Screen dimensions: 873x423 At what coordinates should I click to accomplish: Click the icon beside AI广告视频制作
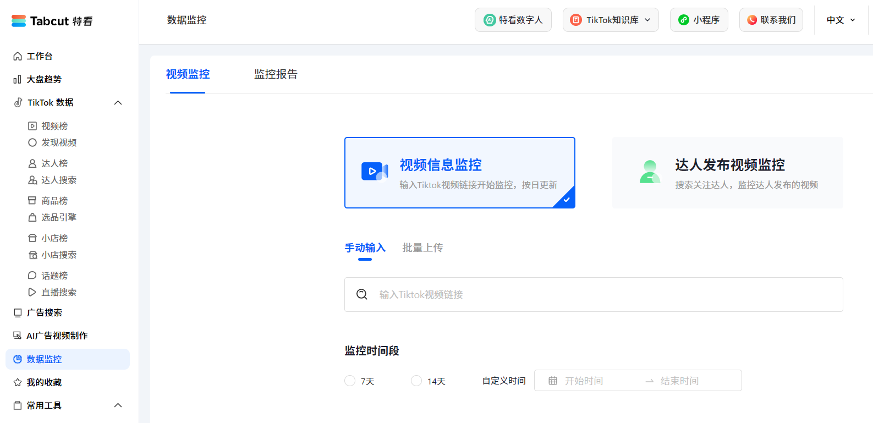(x=18, y=336)
